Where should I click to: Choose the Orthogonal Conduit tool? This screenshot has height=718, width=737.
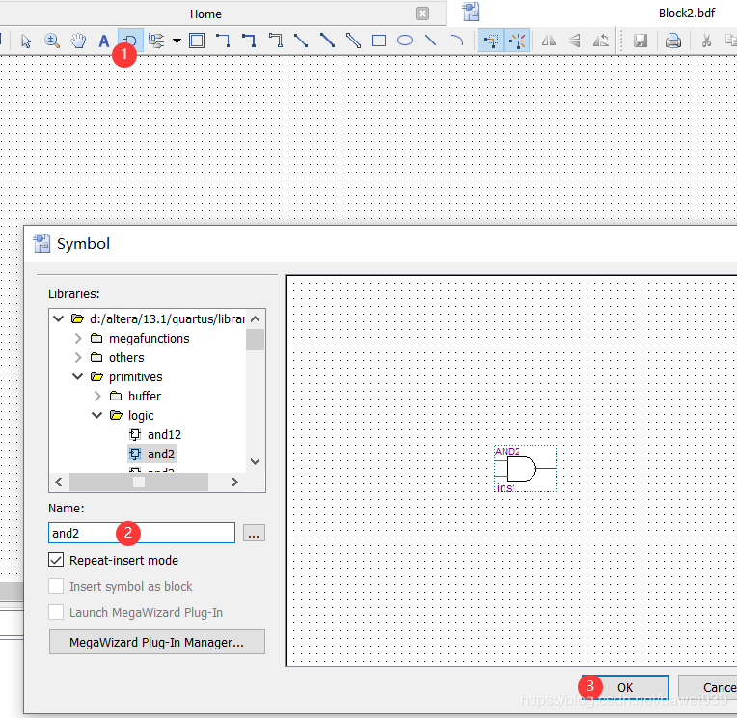pyautogui.click(x=276, y=41)
